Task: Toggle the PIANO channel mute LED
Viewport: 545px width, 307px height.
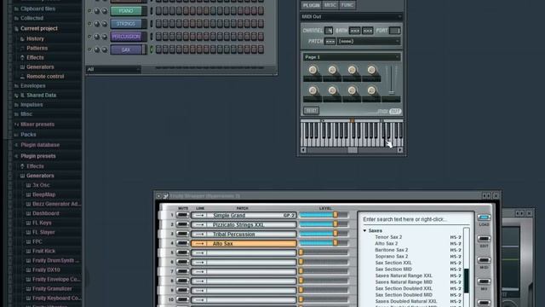Action: click(x=89, y=11)
